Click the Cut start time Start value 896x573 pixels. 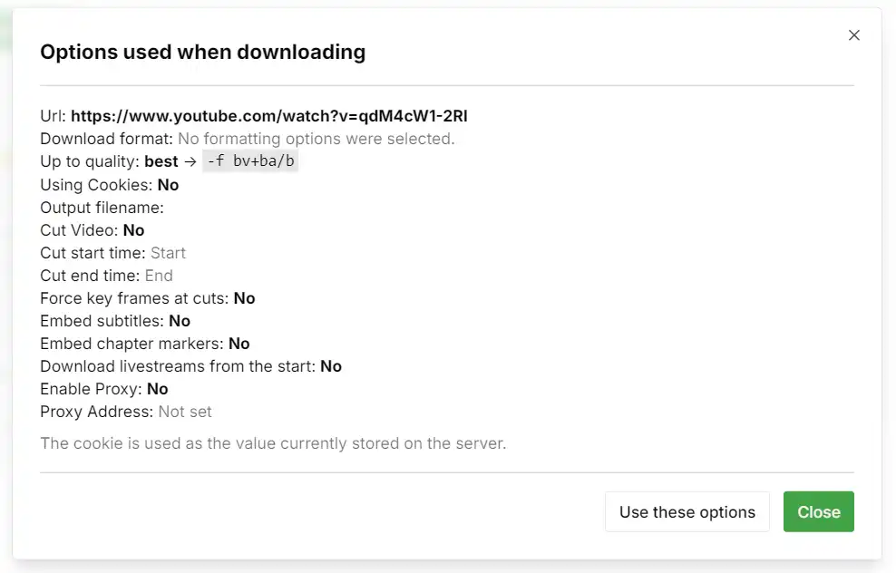[x=168, y=253]
